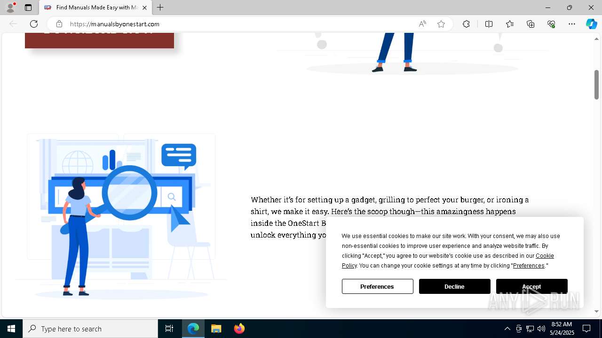The height and width of the screenshot is (338, 602).
Task: Switch to Microsoft Edge on taskbar
Action: coord(193,329)
